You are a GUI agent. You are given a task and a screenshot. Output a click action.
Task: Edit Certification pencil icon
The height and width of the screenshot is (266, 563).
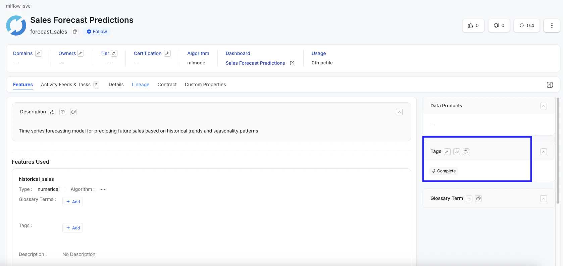point(167,53)
